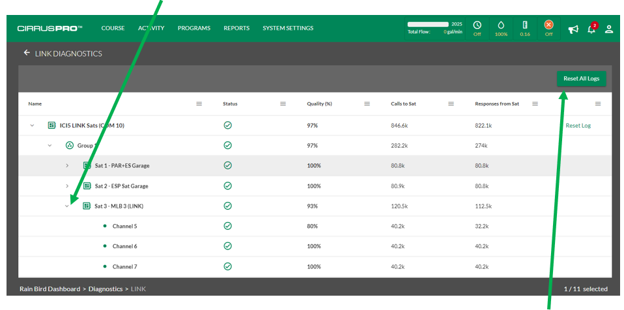Click status checkmark for Group 1
This screenshot has height=310, width=624.
point(227,145)
